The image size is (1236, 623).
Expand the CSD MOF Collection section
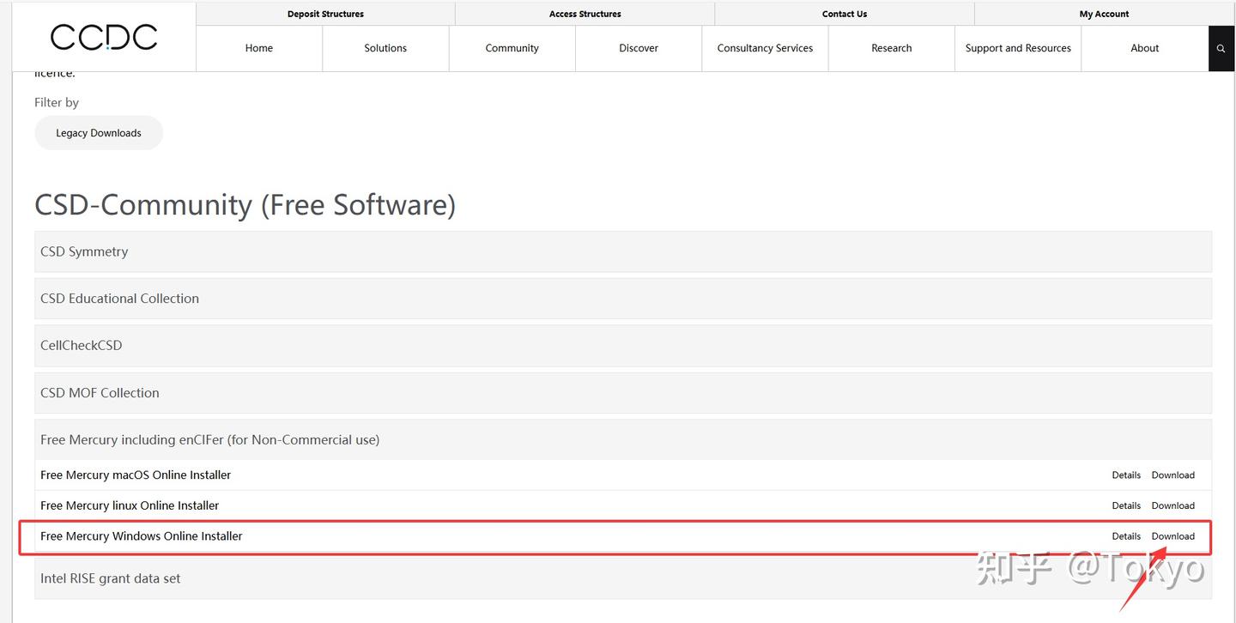(623, 393)
